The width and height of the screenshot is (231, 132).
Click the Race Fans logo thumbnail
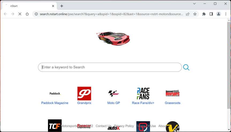143,94
